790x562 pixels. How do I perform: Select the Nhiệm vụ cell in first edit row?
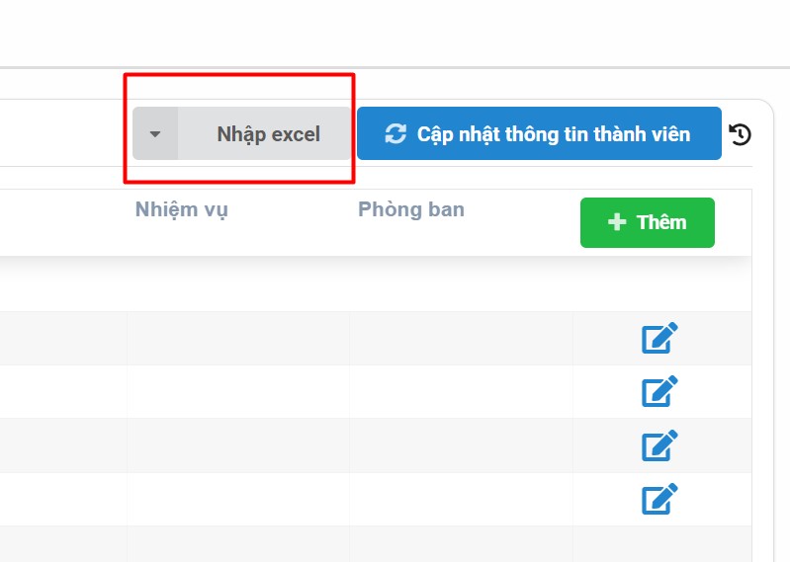click(x=237, y=339)
